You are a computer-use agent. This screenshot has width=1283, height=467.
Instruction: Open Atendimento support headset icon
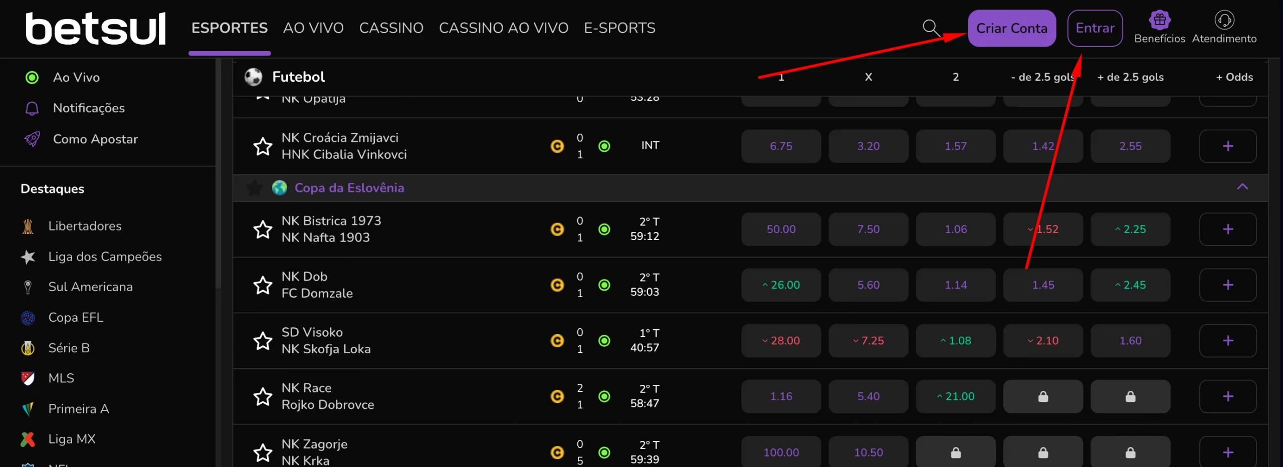click(x=1224, y=21)
